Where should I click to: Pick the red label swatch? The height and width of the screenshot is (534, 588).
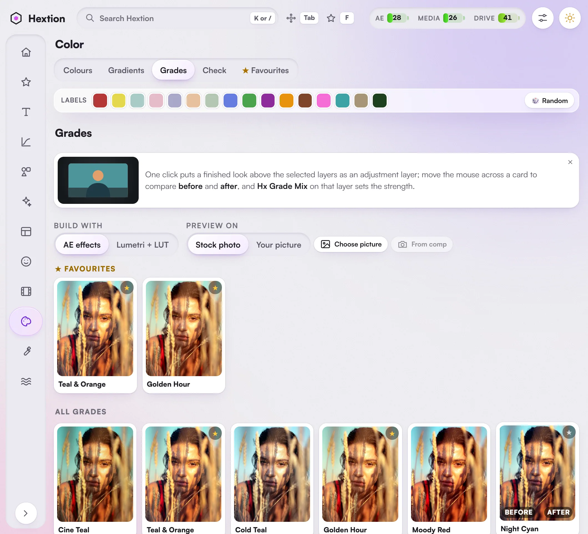click(x=100, y=101)
